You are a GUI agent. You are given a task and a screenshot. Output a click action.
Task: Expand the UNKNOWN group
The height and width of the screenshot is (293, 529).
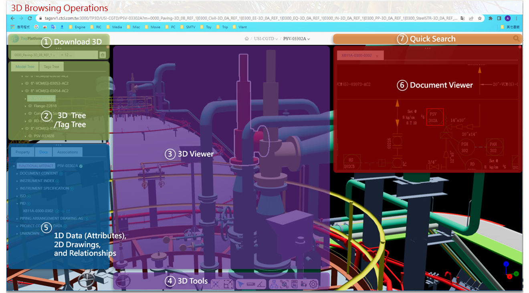[17, 234]
